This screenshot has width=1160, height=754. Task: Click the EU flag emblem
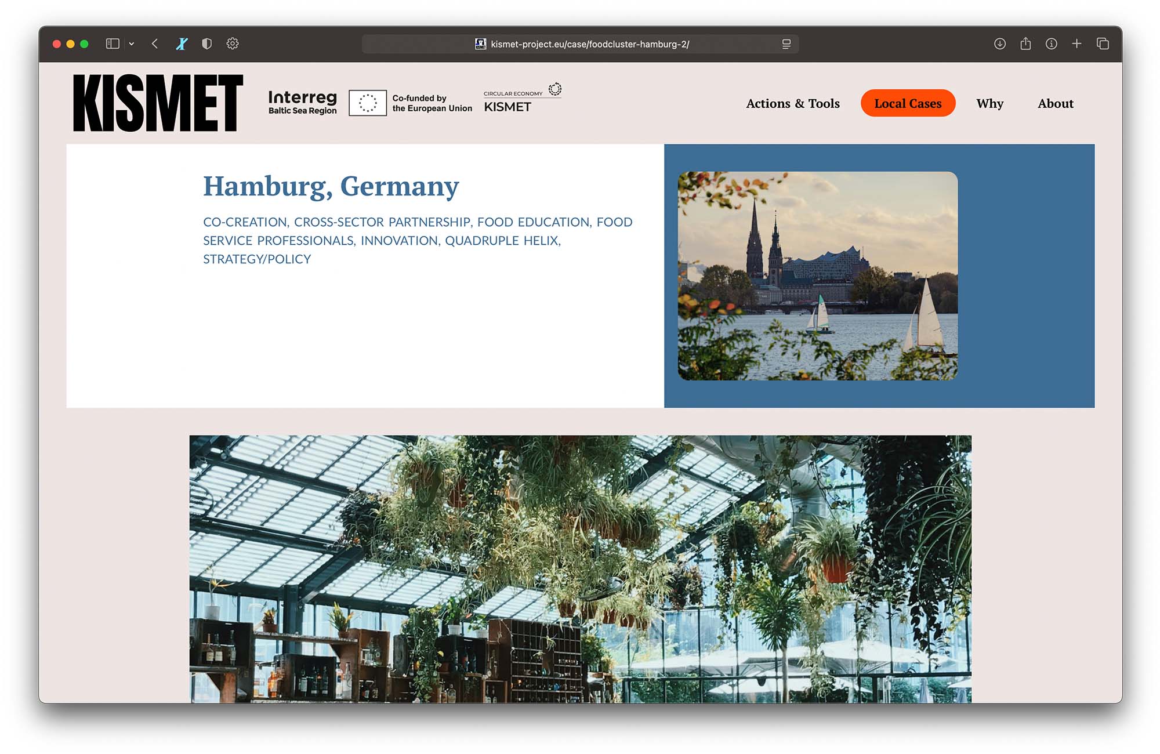point(368,103)
